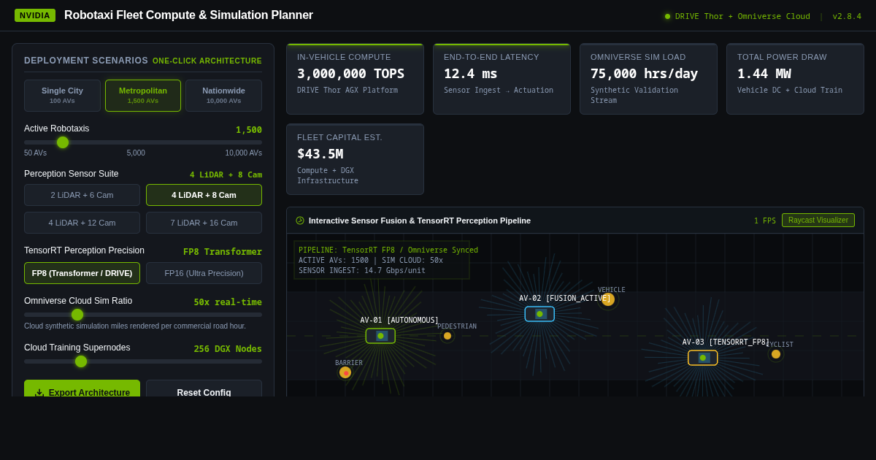Click the PEDESTRIAN obstacle marker

click(447, 336)
